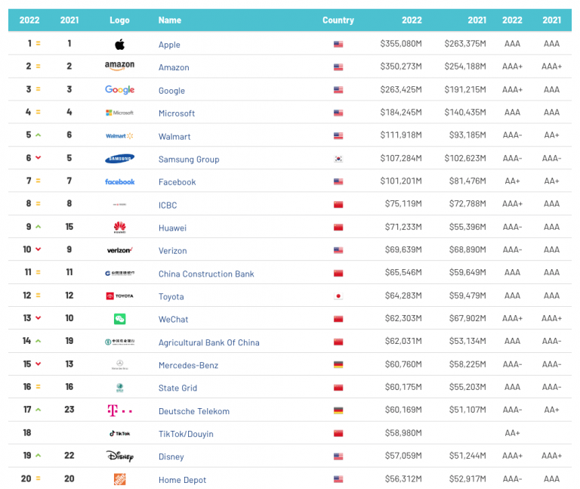Click the Logo column header
Screen dimensions: 580x489
point(119,20)
